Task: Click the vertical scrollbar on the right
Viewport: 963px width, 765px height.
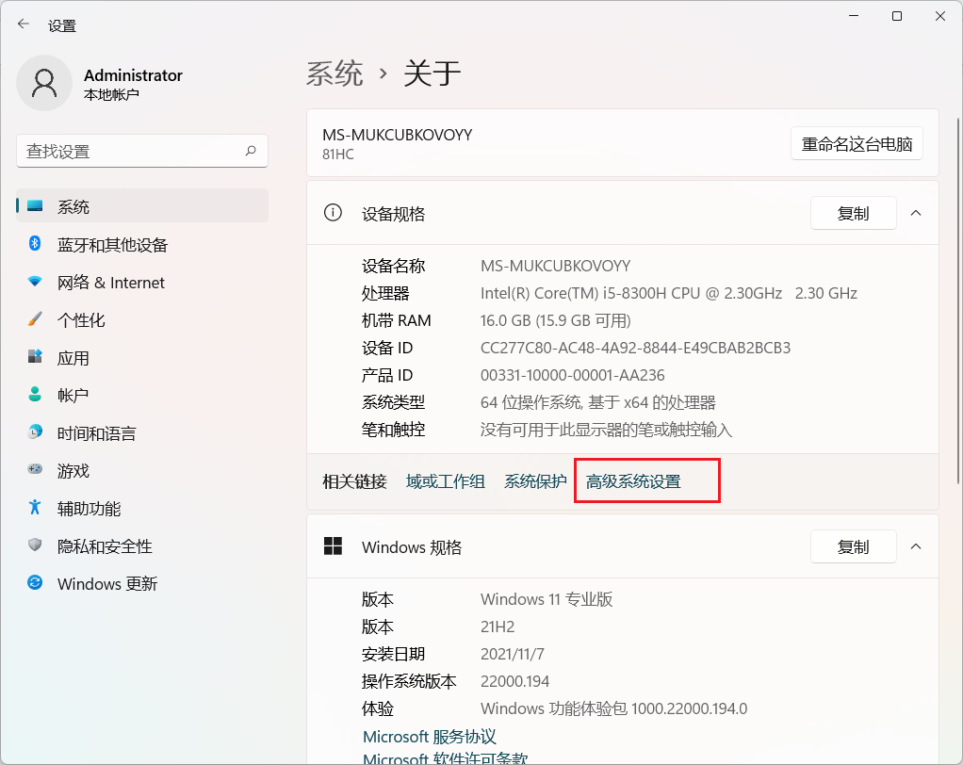Action: pyautogui.click(x=958, y=301)
